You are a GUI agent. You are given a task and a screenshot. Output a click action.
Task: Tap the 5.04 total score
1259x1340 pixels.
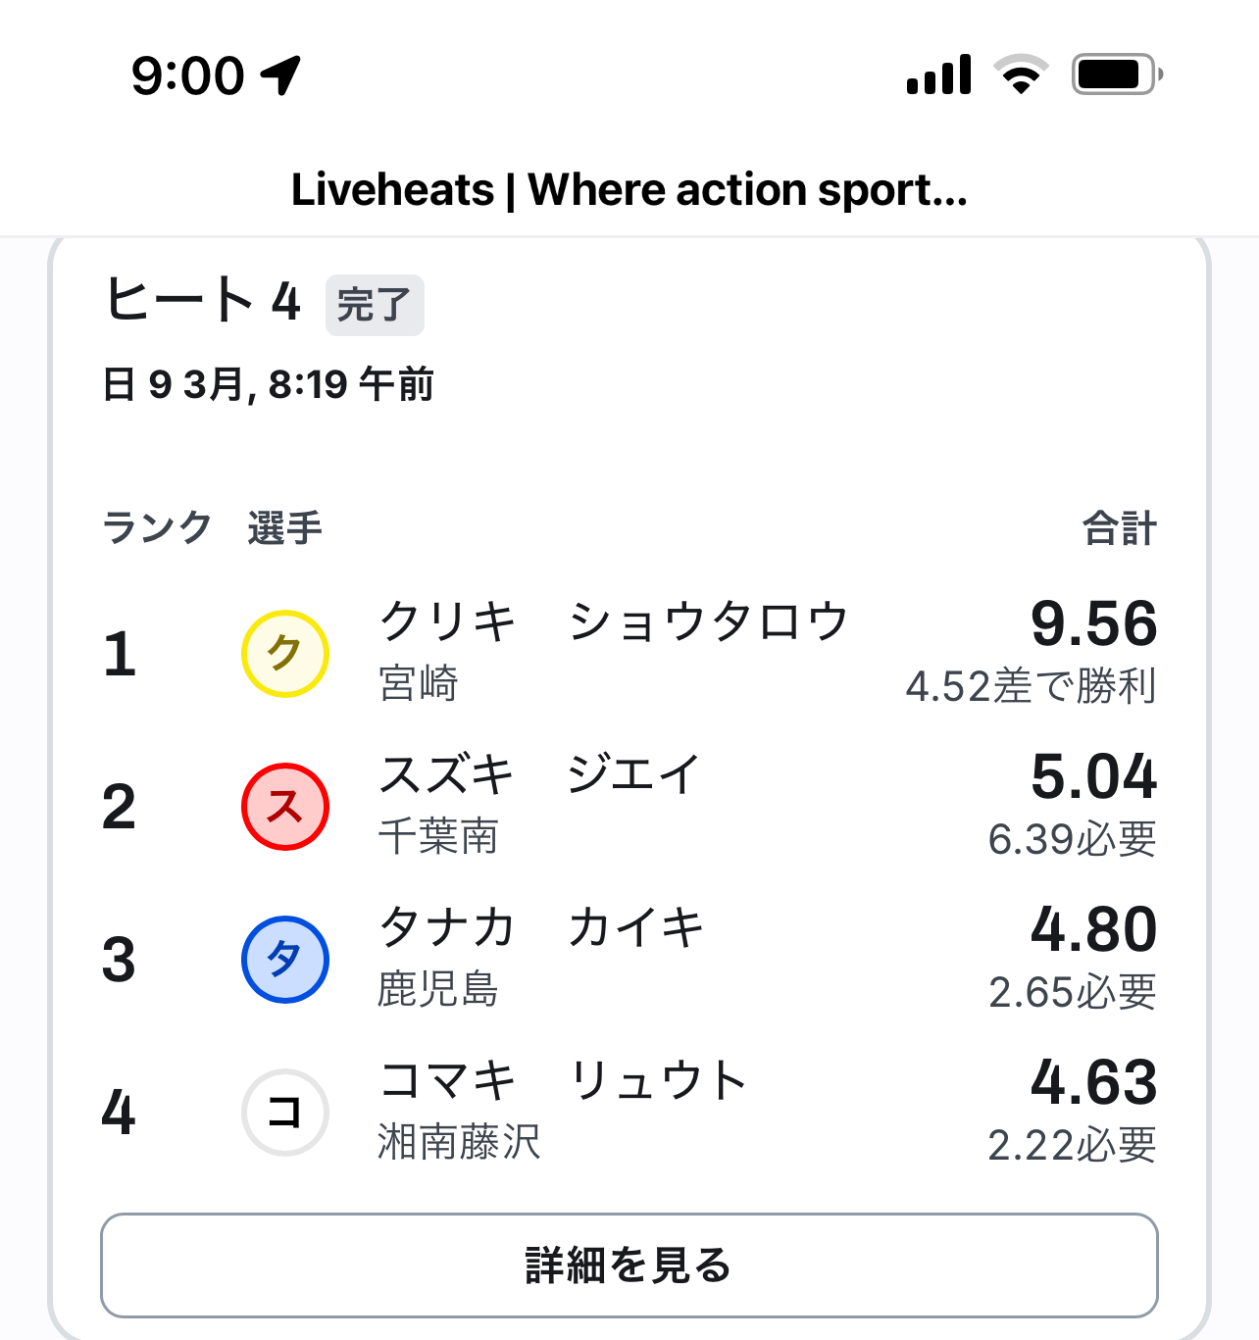tap(1093, 776)
